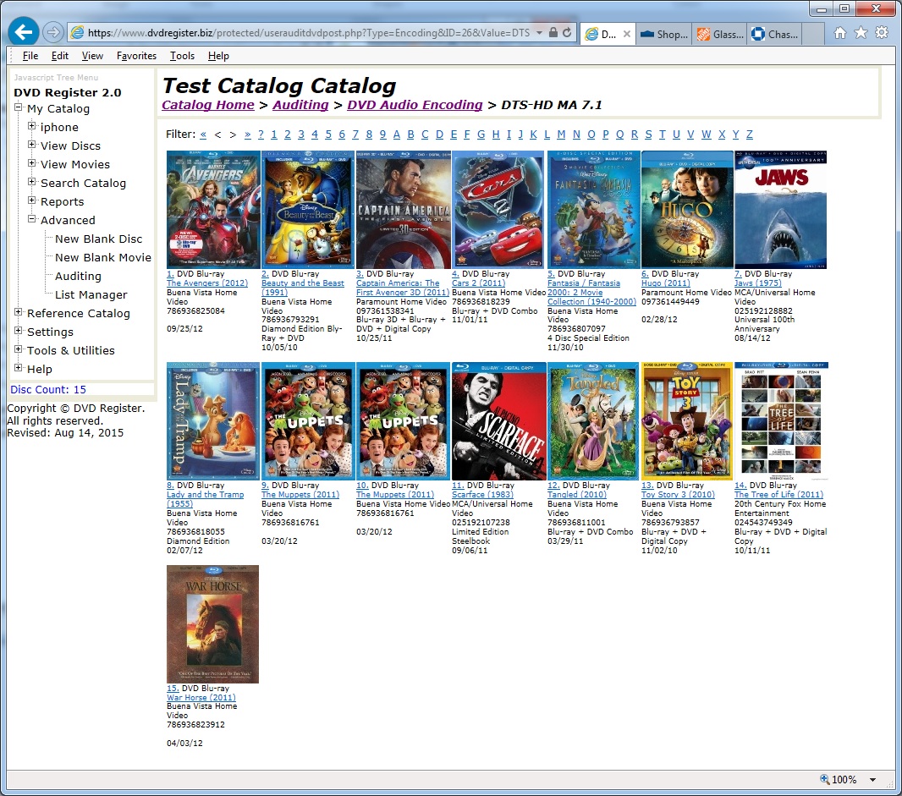Click the Catalog Home breadcrumb link

pyautogui.click(x=207, y=105)
